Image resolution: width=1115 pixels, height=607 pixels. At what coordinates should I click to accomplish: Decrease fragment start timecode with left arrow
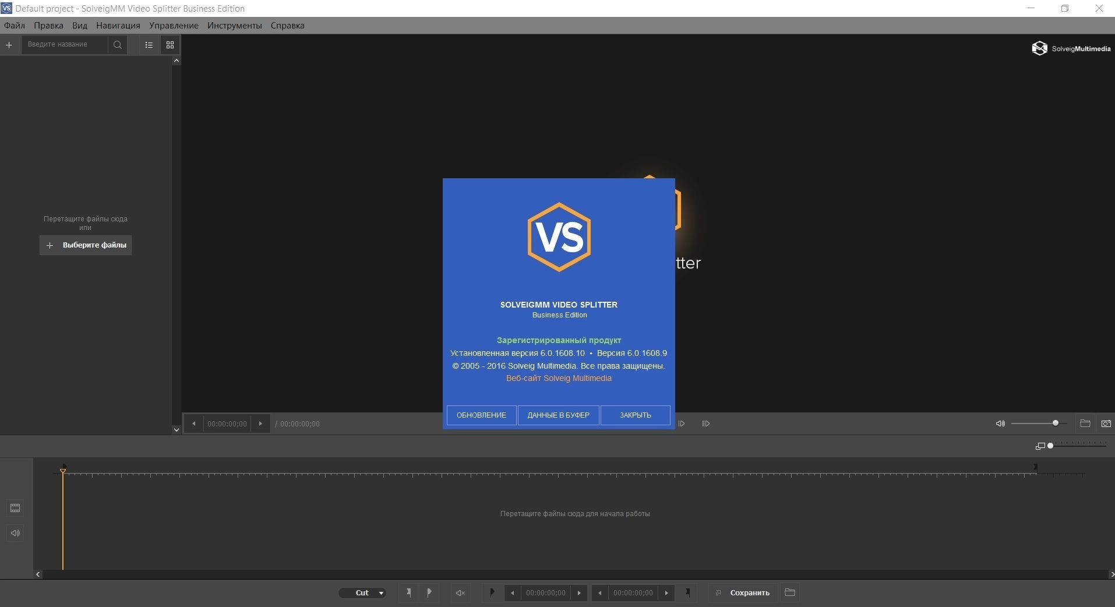tap(512, 593)
